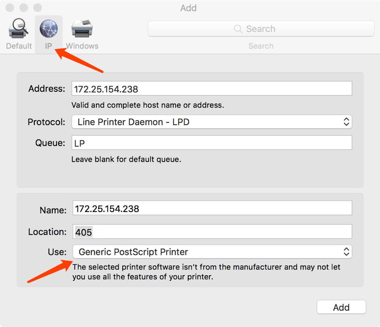
Task: Click the window zoom button
Action: [37, 8]
